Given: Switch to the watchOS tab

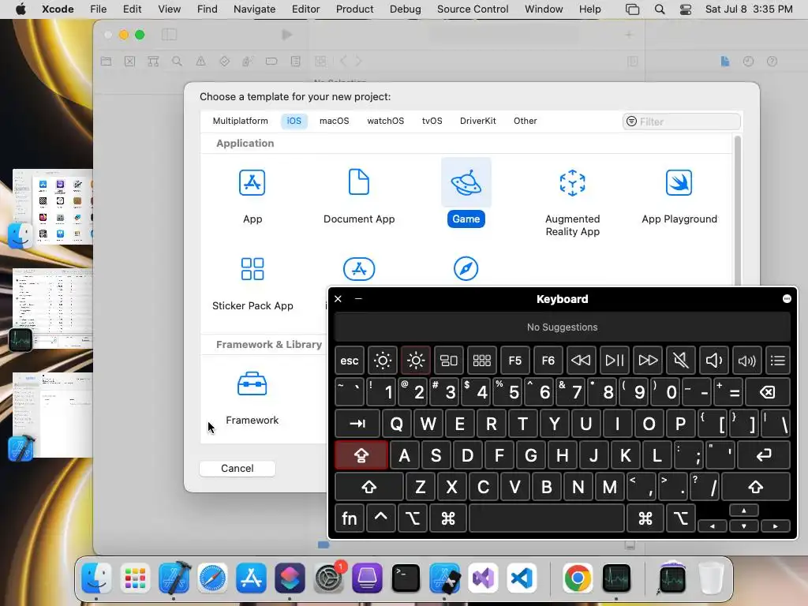Looking at the screenshot, I should pos(385,121).
